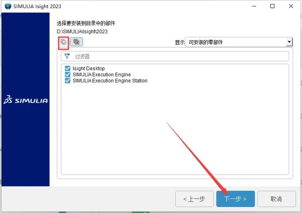The image size is (302, 213).
Task: Minimize the installer window
Action: tap(254, 6)
